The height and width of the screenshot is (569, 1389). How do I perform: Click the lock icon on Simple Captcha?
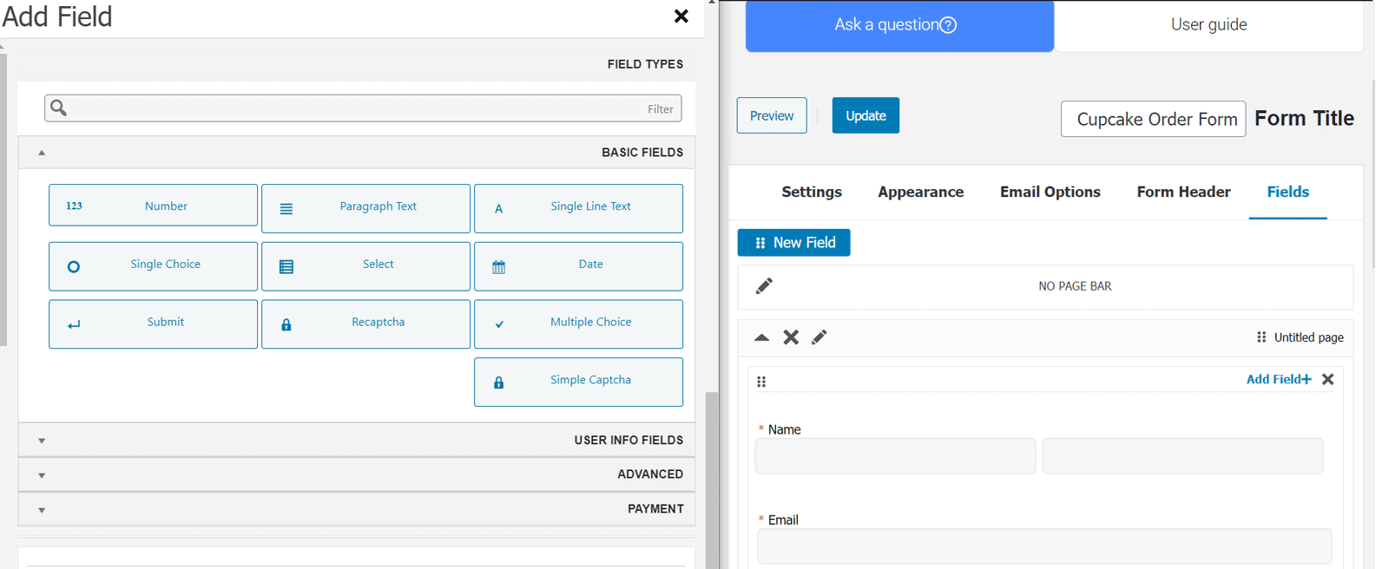498,383
